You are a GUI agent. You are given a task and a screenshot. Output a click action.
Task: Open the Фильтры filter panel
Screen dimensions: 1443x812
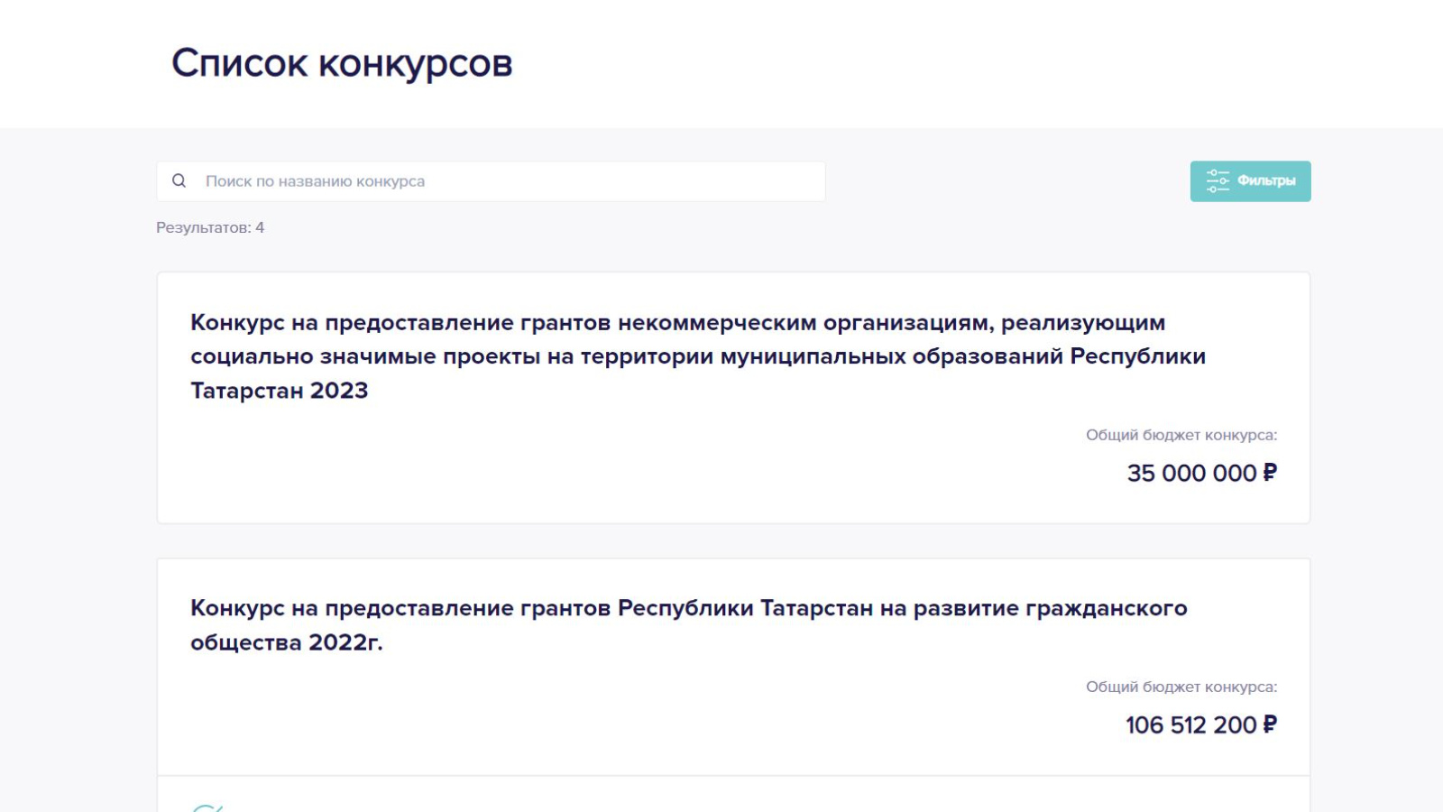click(1250, 181)
